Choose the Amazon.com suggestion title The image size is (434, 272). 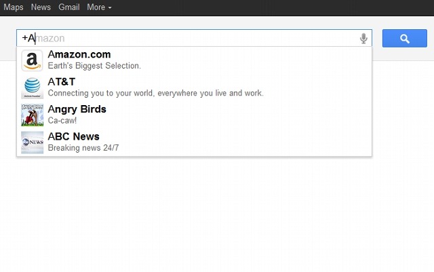(x=79, y=54)
